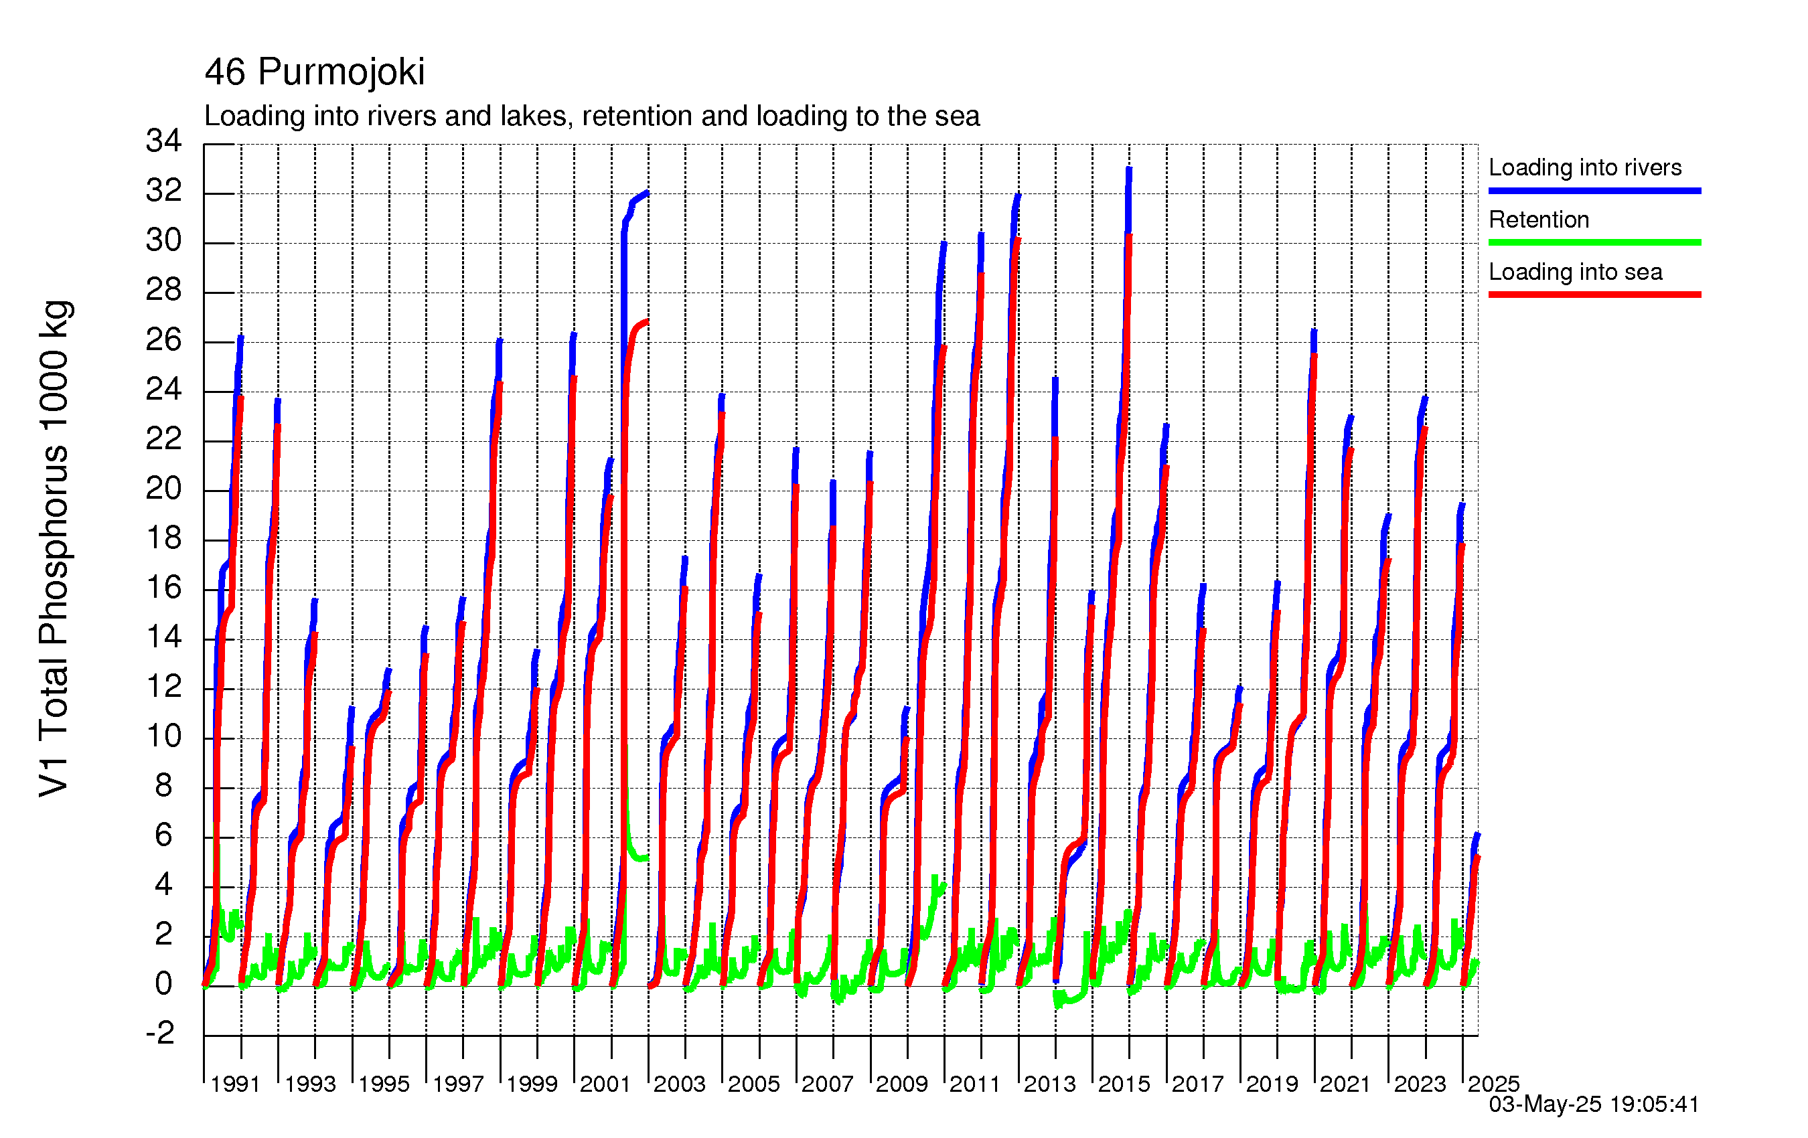The width and height of the screenshot is (1808, 1138).
Task: Click the x-axis label 1995
Action: pyautogui.click(x=384, y=1084)
